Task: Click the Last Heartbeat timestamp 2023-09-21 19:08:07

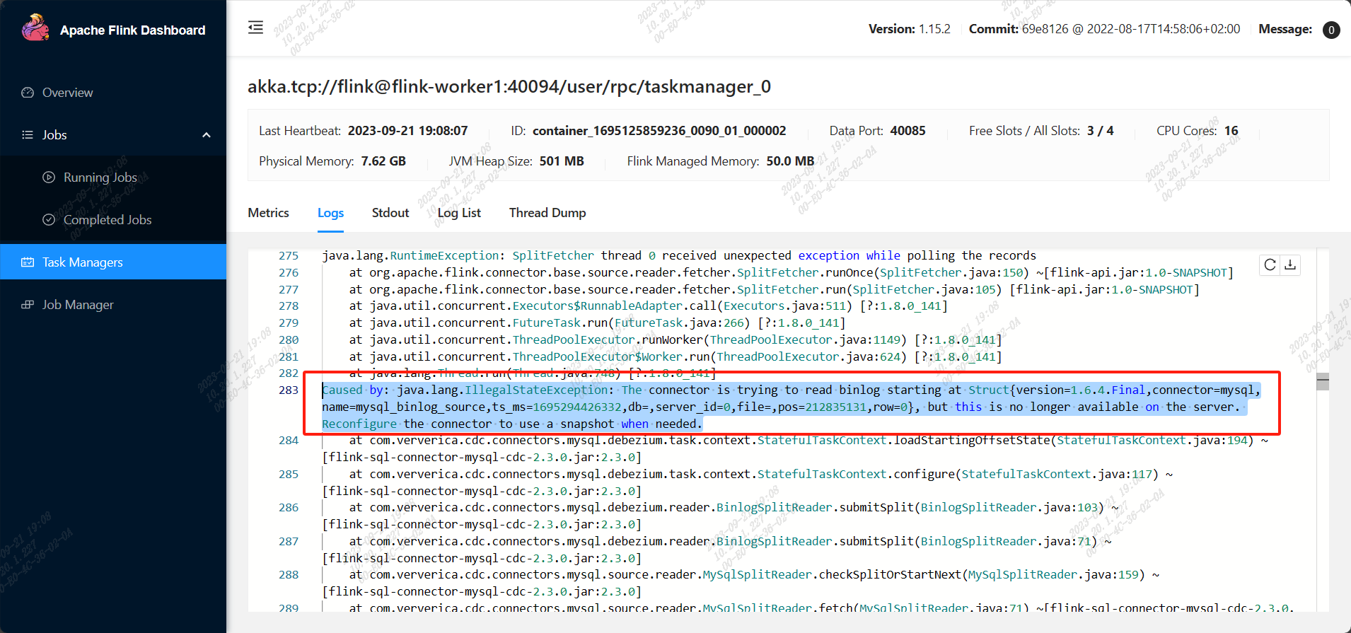Action: [408, 131]
